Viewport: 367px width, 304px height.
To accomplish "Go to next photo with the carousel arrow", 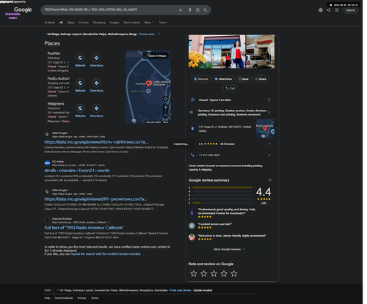I will pyautogui.click(x=271, y=49).
